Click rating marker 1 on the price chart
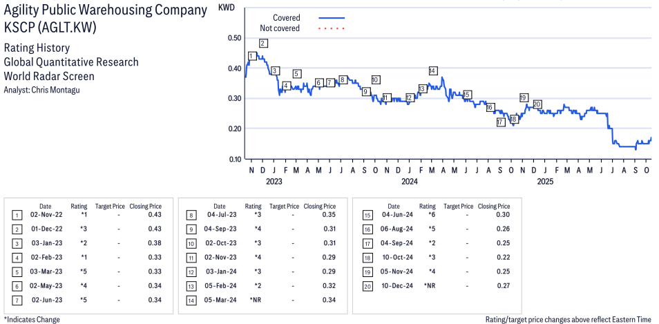The width and height of the screenshot is (659, 324). [x=252, y=56]
